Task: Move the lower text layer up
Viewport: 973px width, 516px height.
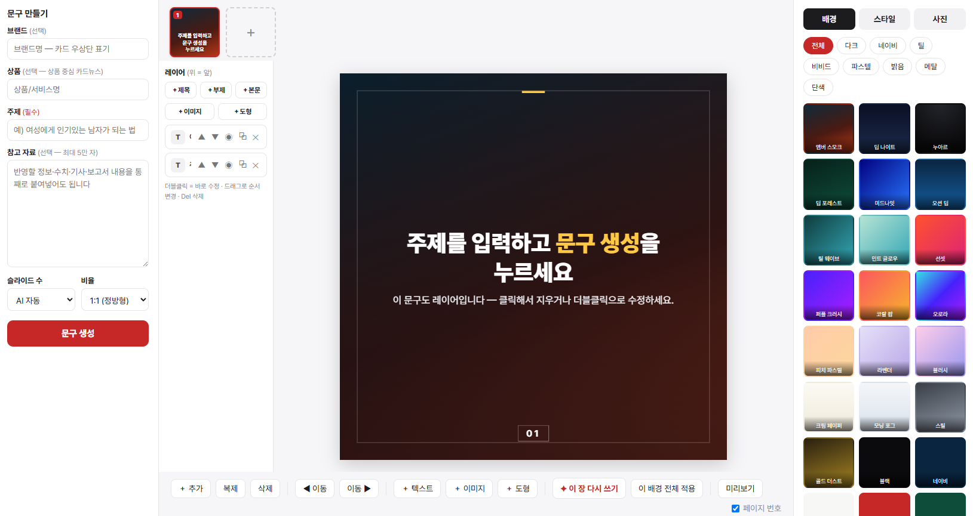Action: click(x=202, y=165)
